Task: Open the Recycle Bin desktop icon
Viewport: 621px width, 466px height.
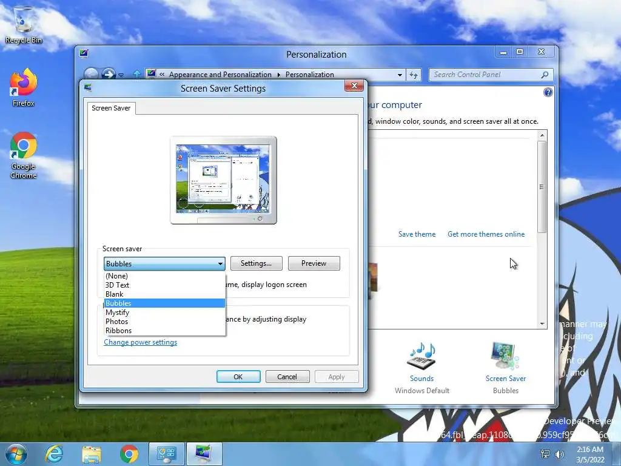Action: 24,24
